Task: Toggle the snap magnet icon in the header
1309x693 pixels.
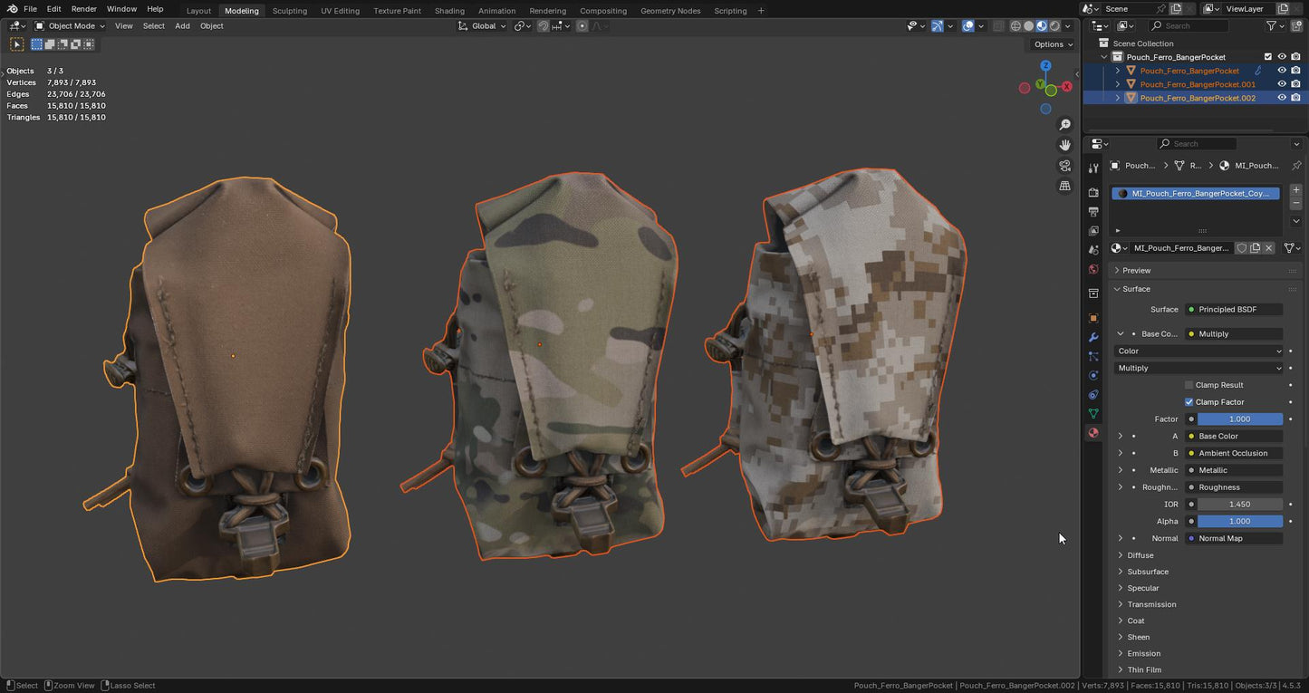Action: tap(544, 26)
